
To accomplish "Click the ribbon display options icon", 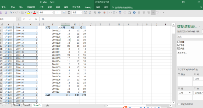I will click(183, 2).
